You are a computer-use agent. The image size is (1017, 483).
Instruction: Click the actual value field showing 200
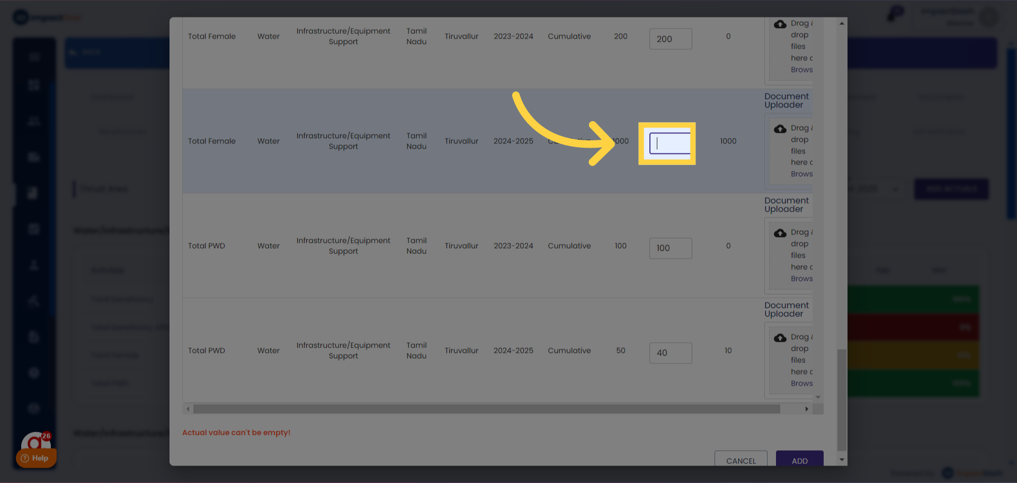coord(670,39)
